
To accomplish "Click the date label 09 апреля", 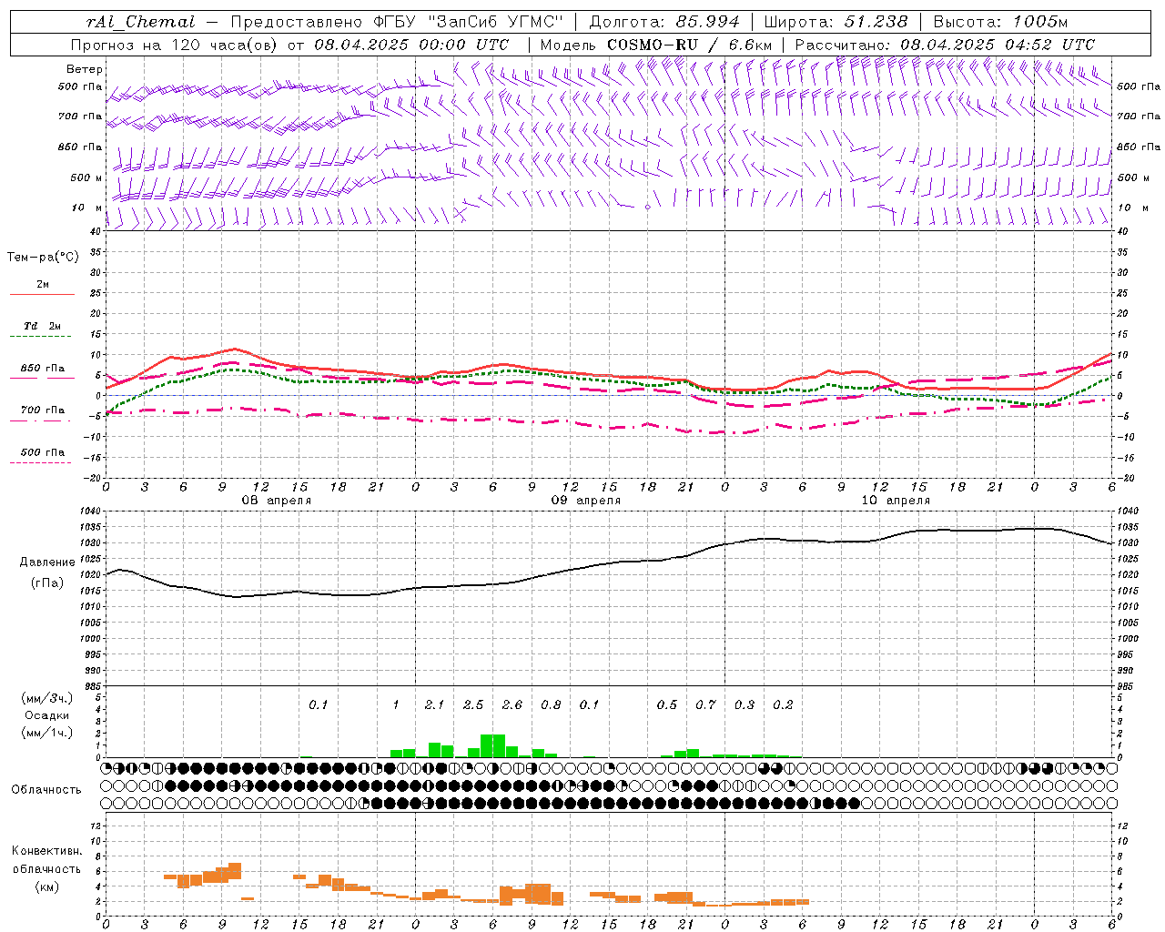I will 586,501.
